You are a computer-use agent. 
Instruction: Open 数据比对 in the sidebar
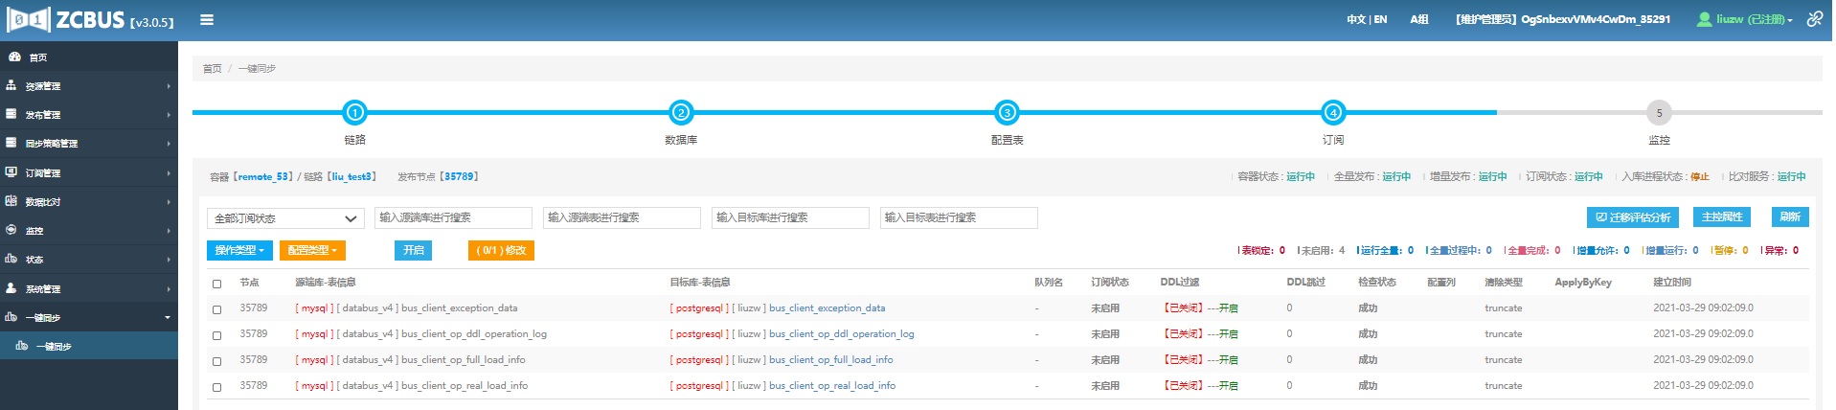43,202
